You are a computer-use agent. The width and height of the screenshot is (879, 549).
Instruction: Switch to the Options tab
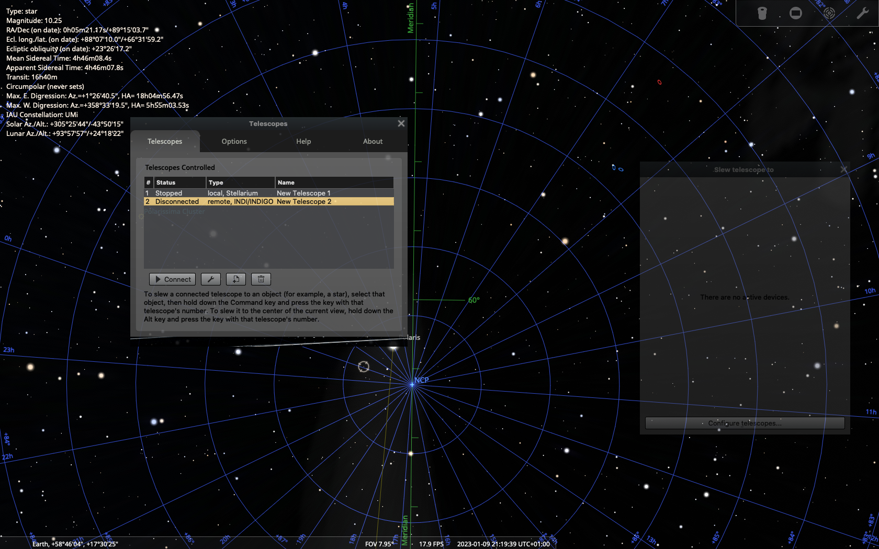[x=234, y=141]
